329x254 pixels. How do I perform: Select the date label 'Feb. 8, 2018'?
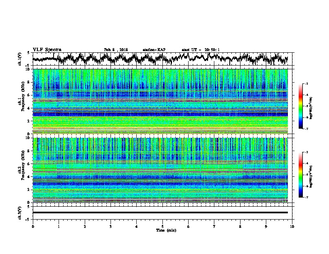[116, 50]
